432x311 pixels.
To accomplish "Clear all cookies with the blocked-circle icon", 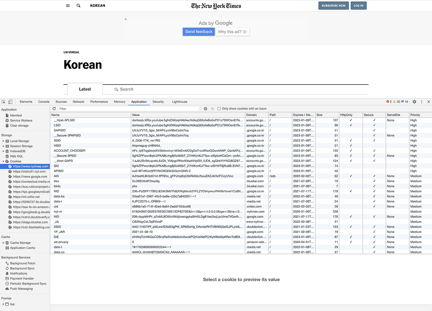I will click(x=206, y=108).
